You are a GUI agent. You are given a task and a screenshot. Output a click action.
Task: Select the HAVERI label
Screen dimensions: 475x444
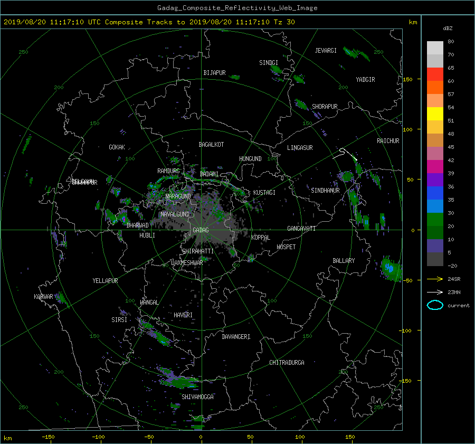183,315
